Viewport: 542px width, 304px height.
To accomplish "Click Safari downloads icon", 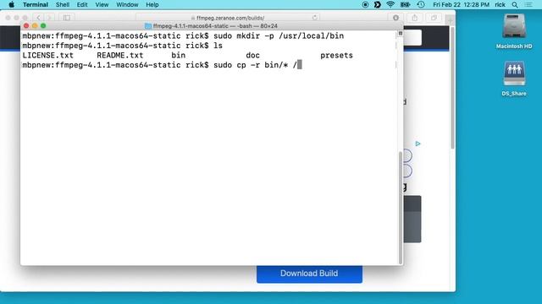I will [395, 18].
